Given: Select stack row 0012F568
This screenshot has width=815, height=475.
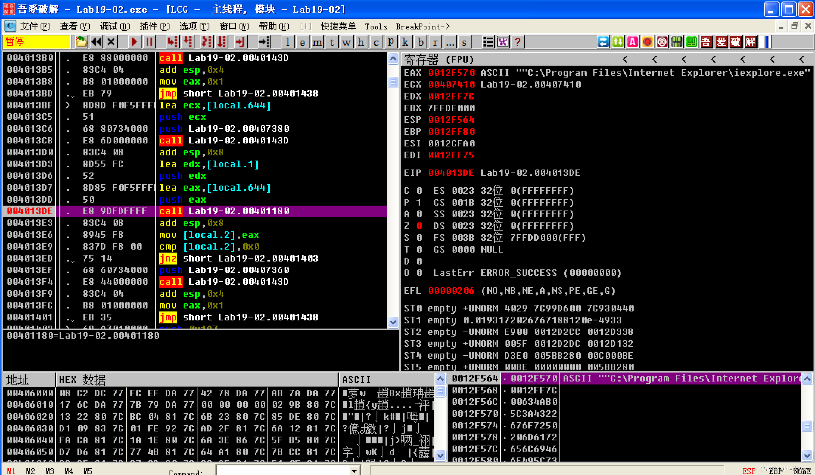Looking at the screenshot, I should 624,390.
